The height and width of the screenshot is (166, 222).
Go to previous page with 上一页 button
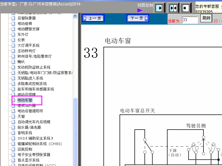click(x=93, y=18)
